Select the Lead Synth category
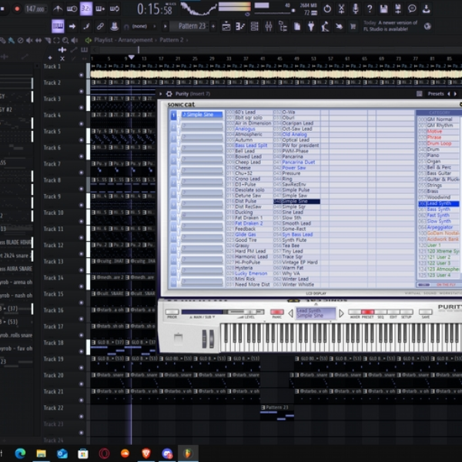The height and width of the screenshot is (462, 462). [439, 203]
